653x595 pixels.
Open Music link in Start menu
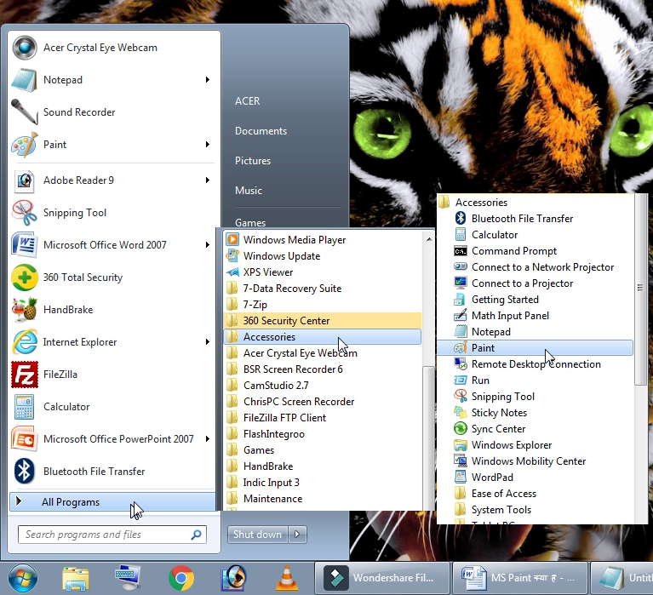pyautogui.click(x=249, y=191)
